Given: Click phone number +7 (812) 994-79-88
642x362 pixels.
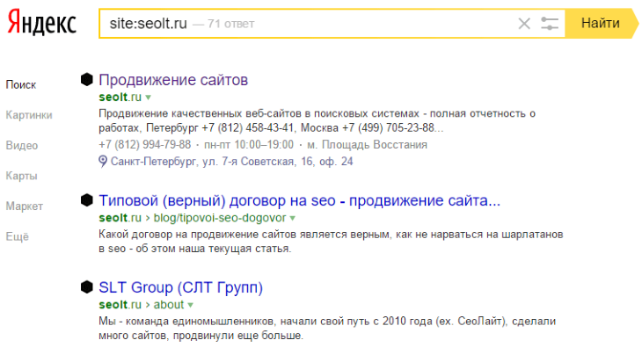Looking at the screenshot, I should pyautogui.click(x=144, y=145).
